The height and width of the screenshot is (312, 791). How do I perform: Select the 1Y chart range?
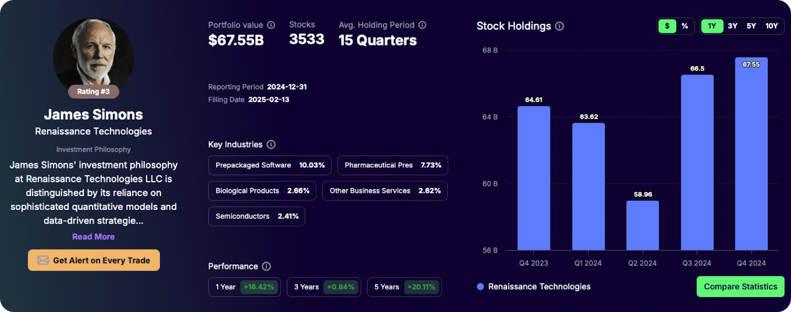click(712, 26)
